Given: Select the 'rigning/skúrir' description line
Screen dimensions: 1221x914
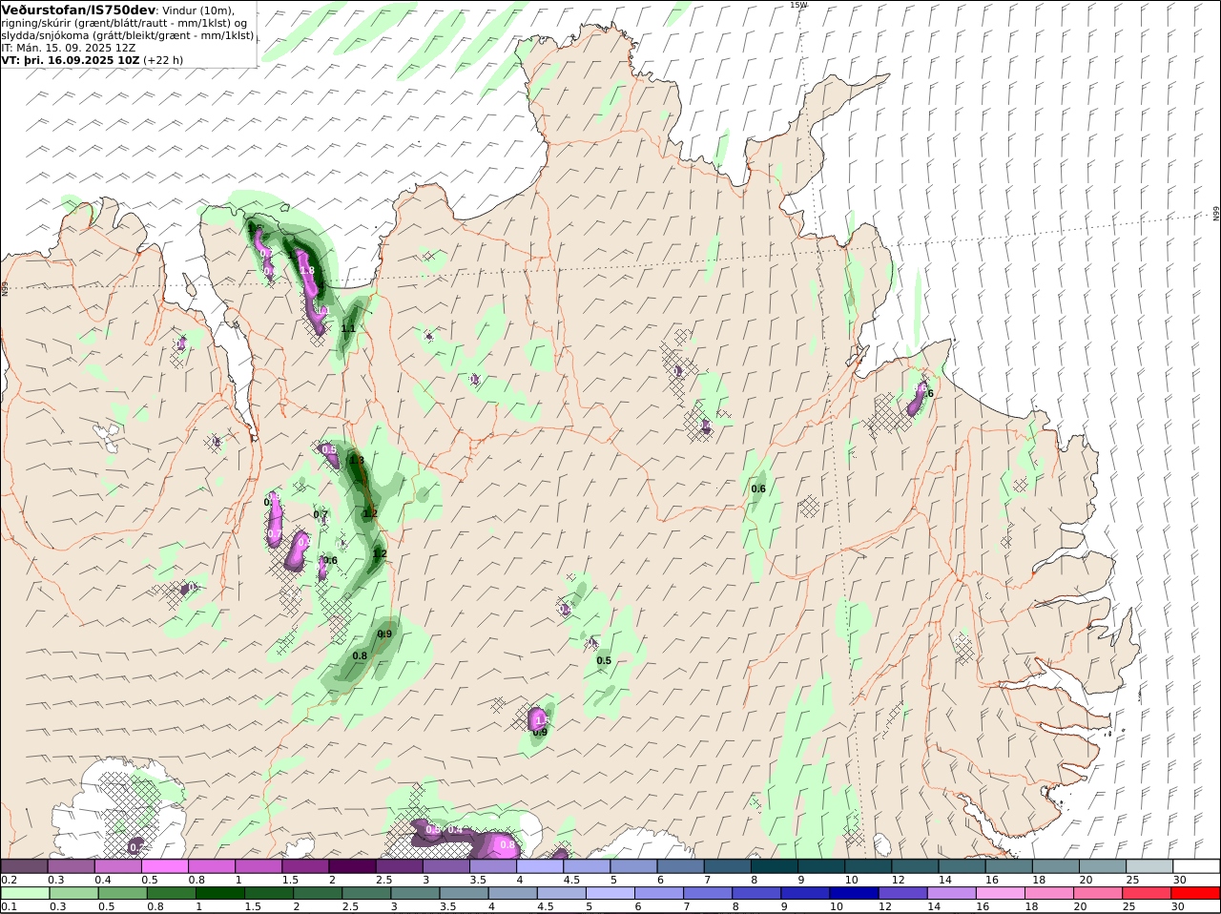Looking at the screenshot, I should [126, 23].
